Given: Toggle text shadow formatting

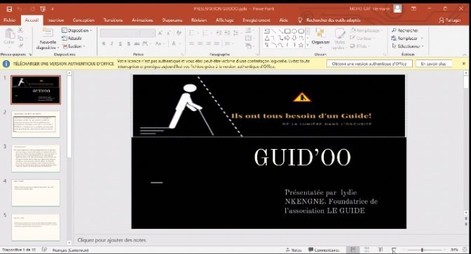Looking at the screenshot, I should click(128, 44).
